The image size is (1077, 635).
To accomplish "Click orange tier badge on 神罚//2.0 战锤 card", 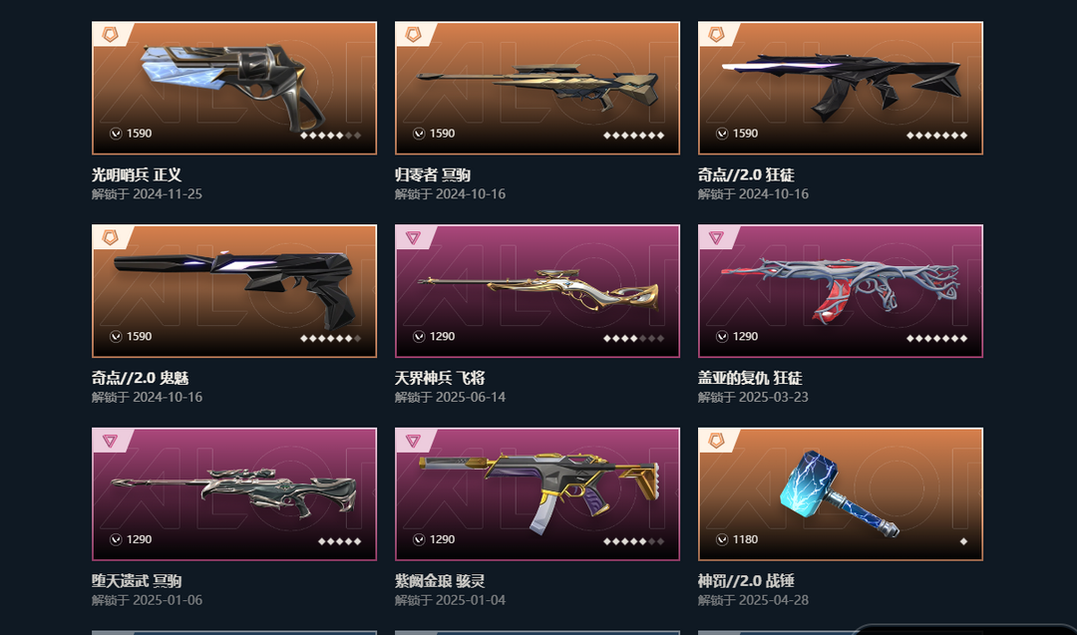I will click(x=716, y=440).
